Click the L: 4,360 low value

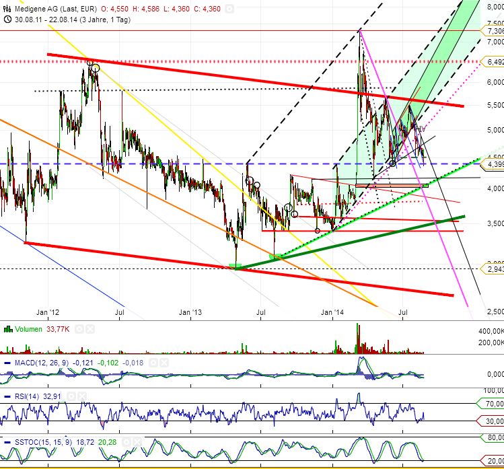click(177, 9)
